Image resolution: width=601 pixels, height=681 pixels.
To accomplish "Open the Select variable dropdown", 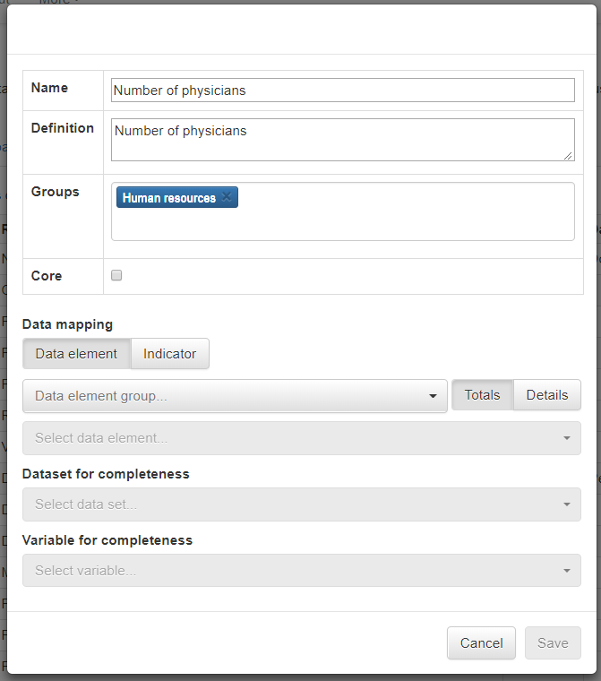I will [x=302, y=571].
